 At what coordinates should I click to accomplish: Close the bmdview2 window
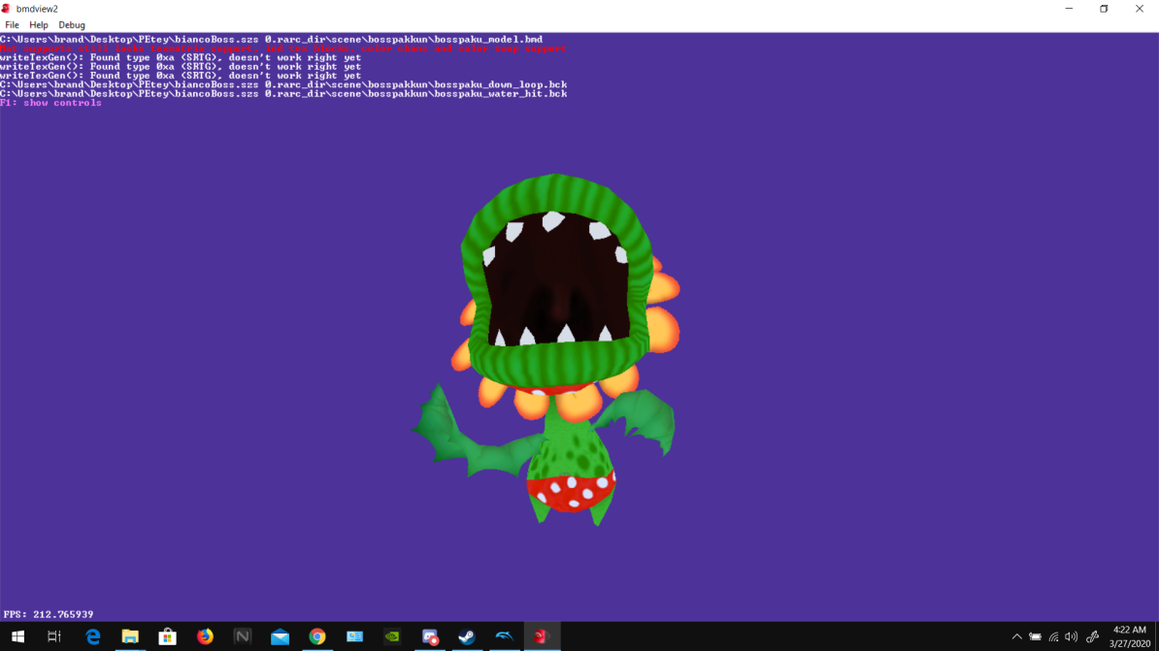1139,9
